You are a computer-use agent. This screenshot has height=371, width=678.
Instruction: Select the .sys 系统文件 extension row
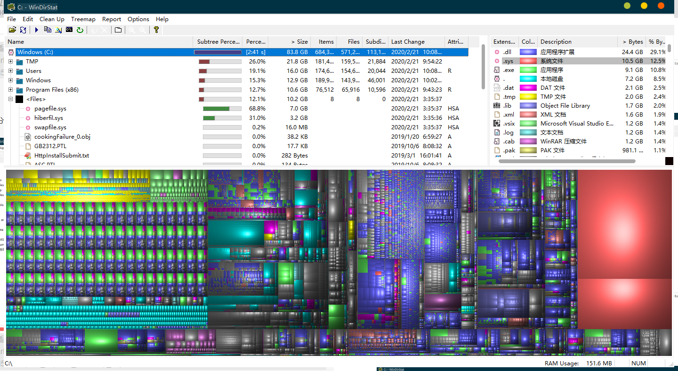point(579,61)
